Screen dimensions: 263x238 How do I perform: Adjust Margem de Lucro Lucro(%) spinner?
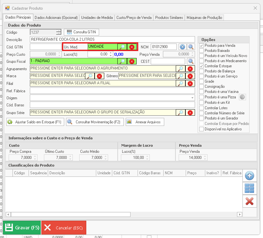(x=147, y=158)
